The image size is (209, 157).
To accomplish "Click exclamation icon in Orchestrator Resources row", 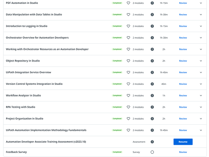I will (152, 49).
